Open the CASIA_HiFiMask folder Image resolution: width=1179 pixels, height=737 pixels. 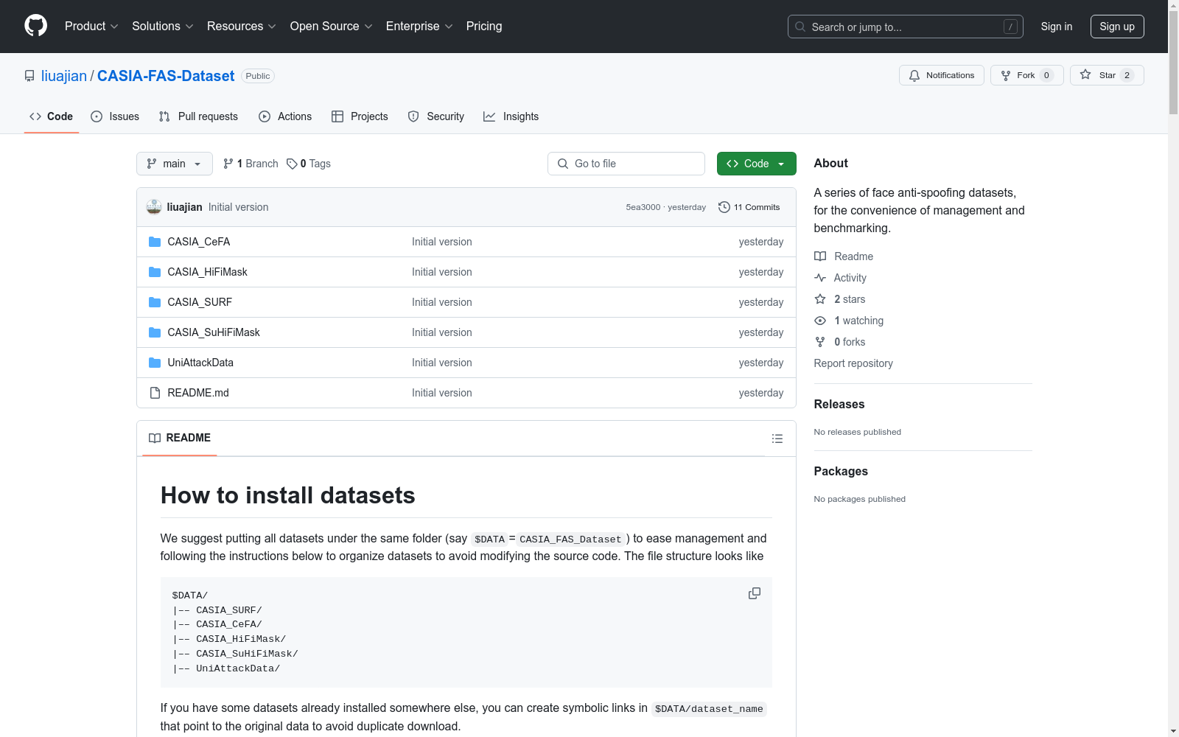pyautogui.click(x=207, y=272)
